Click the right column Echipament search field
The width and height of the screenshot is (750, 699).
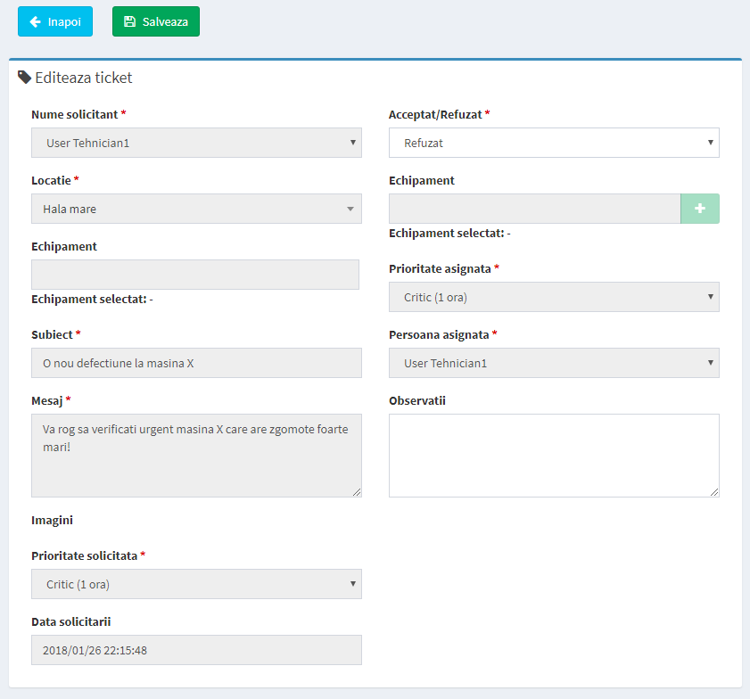(535, 209)
